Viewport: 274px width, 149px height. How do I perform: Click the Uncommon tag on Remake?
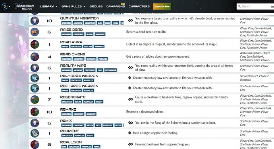coord(66,114)
